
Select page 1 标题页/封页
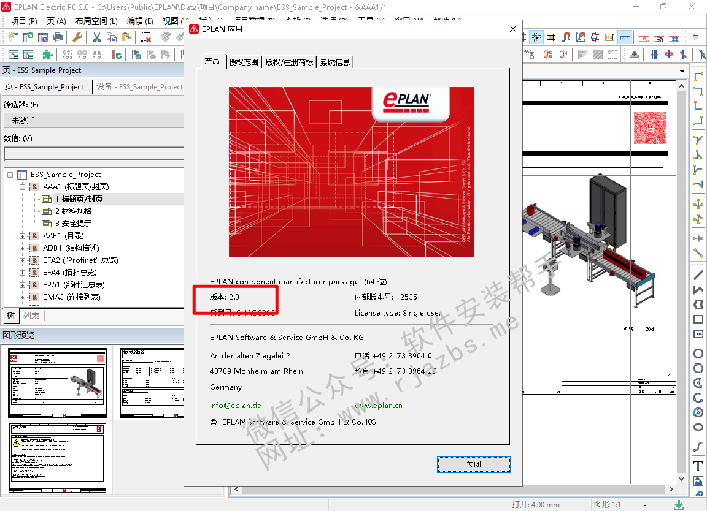tap(79, 199)
